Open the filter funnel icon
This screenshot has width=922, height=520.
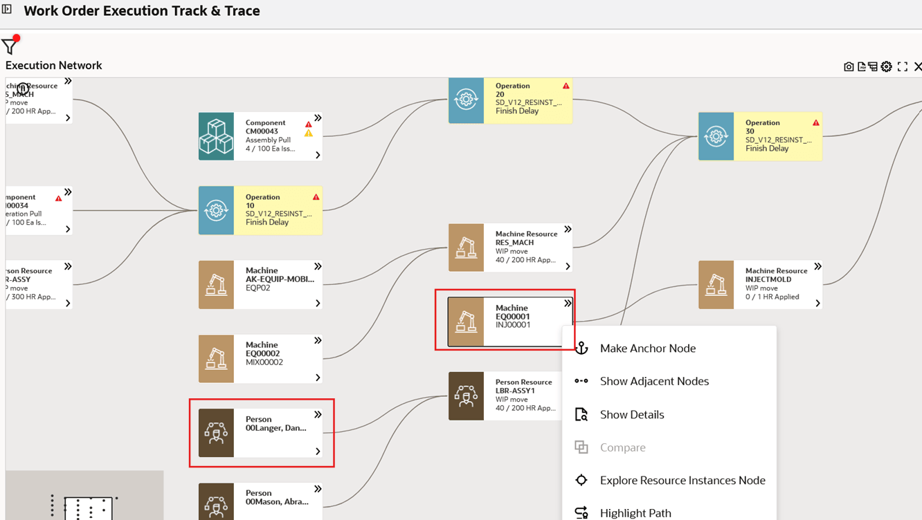tap(9, 46)
